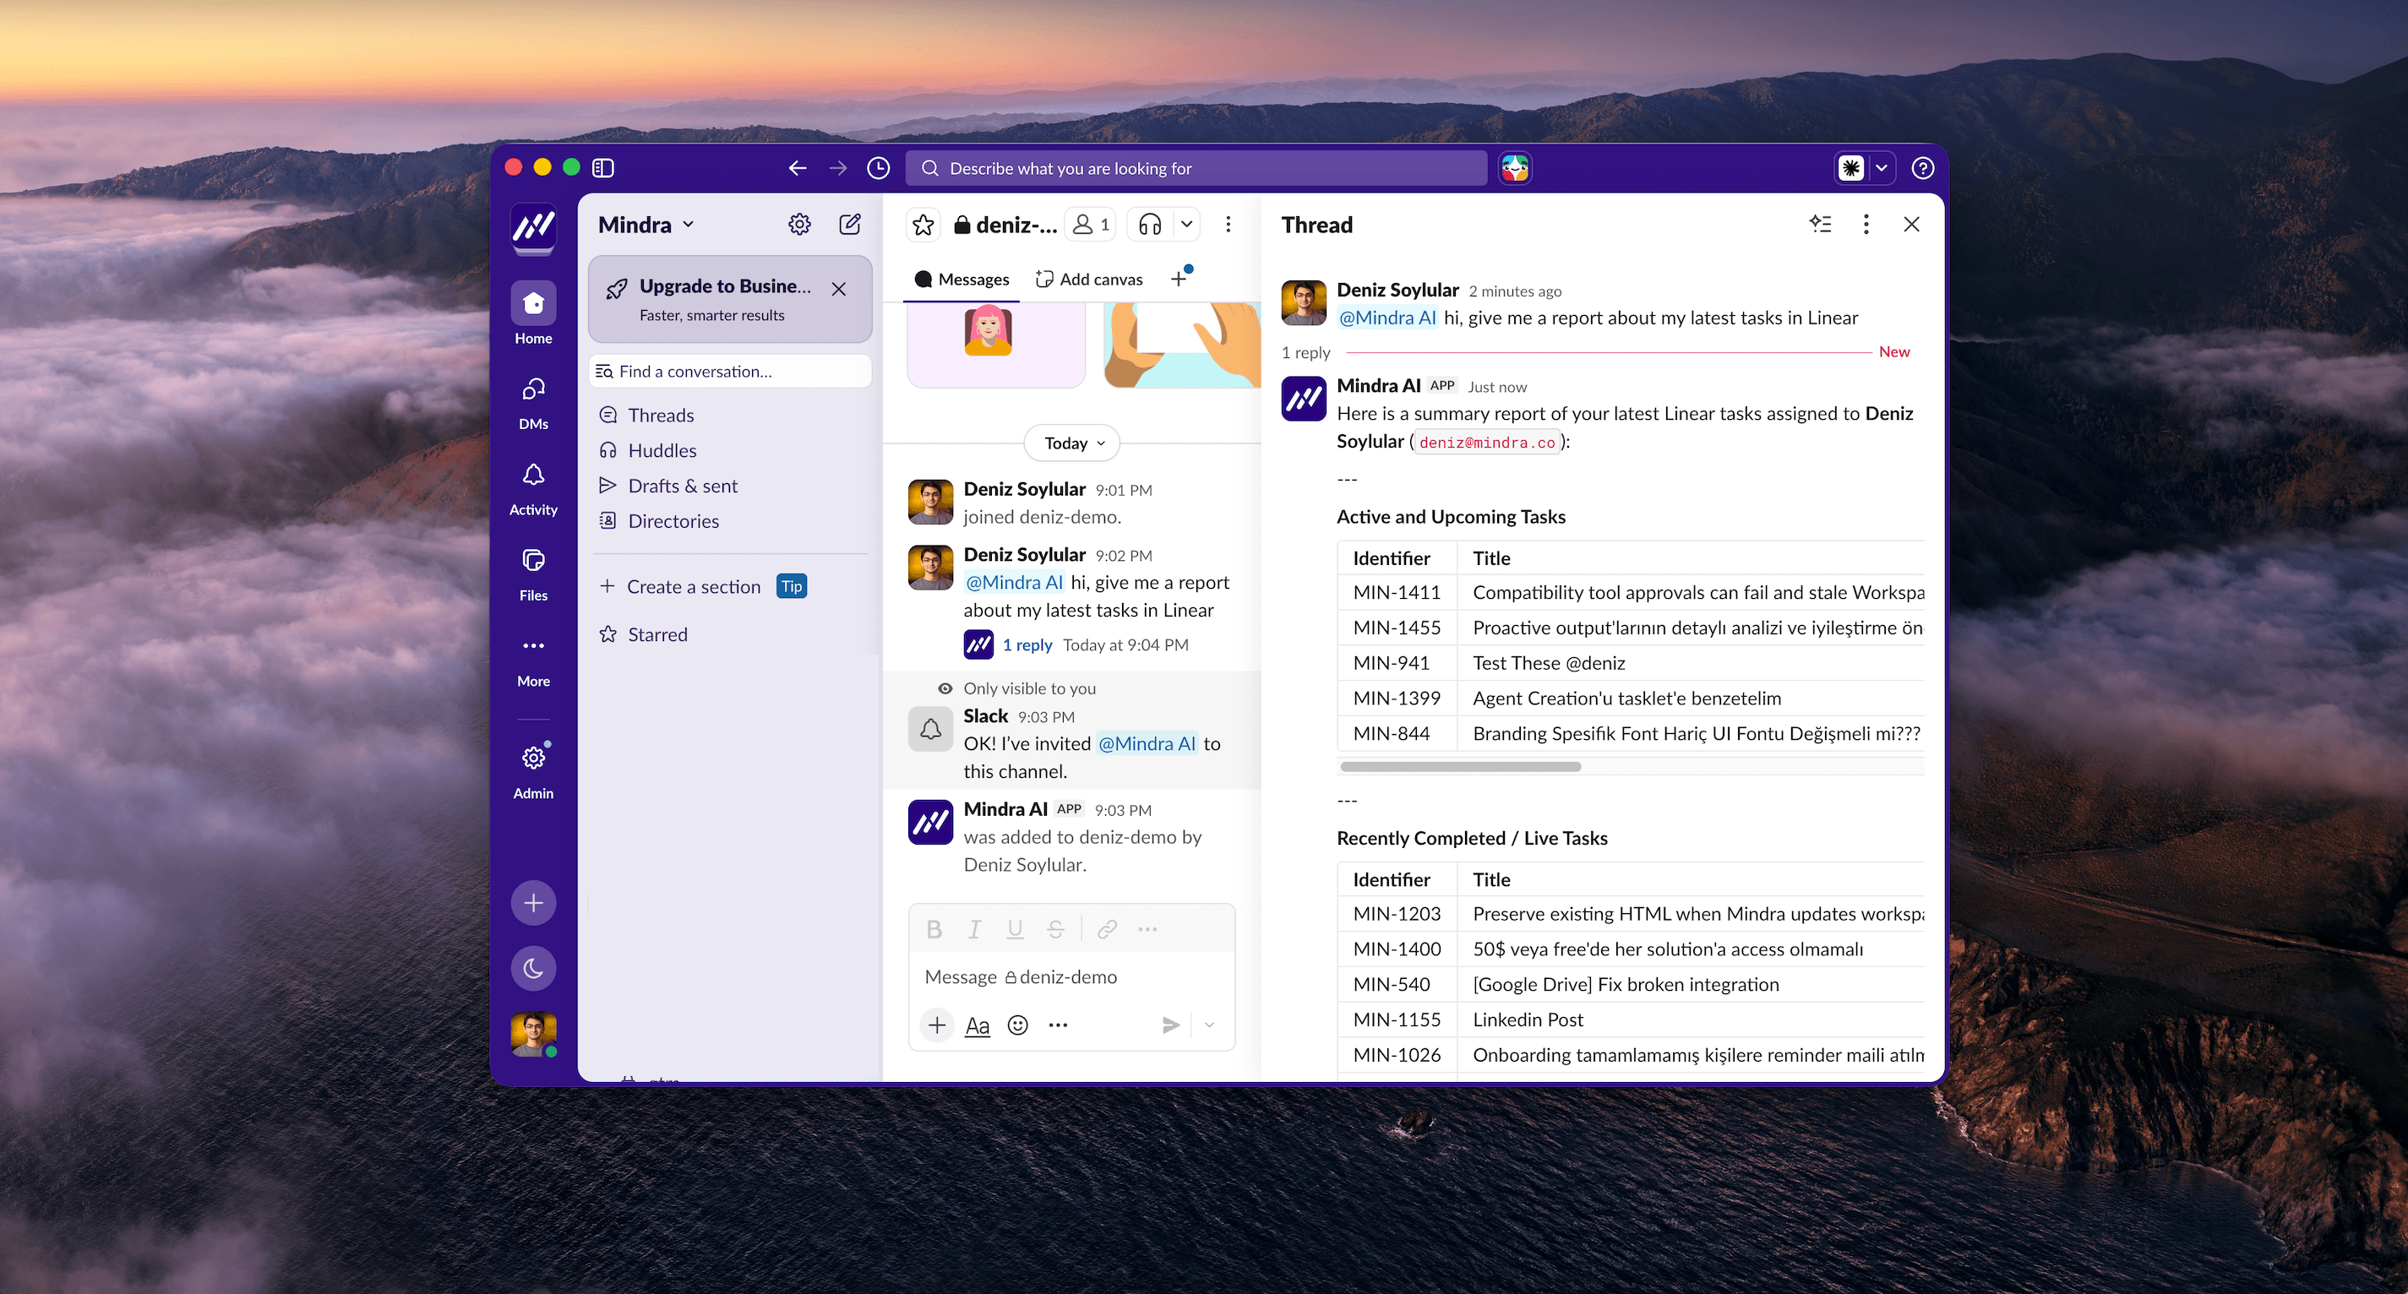
Task: Open workspace settings gear beside Mindra
Action: (x=799, y=224)
